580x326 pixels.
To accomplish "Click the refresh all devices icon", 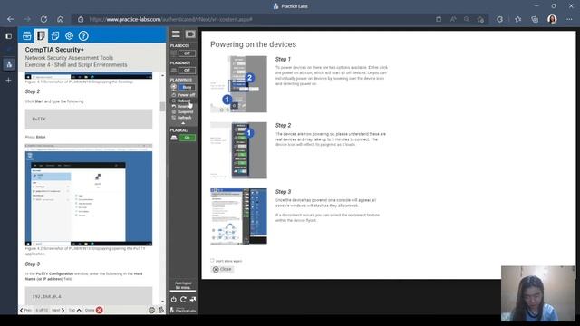I will coord(183,300).
